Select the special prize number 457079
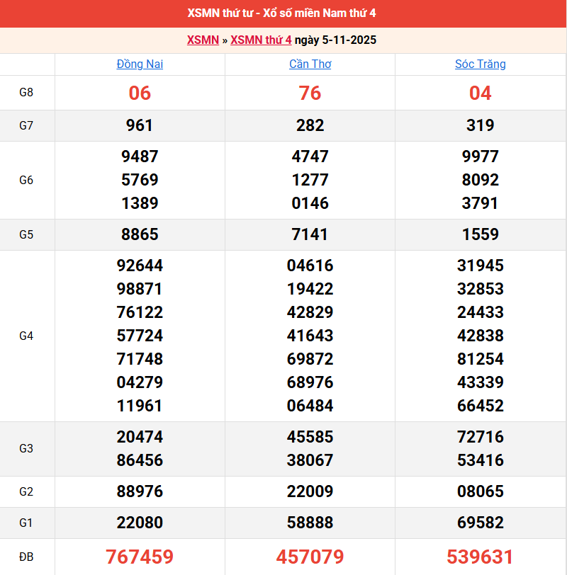Image resolution: width=567 pixels, height=575 pixels. 310,557
